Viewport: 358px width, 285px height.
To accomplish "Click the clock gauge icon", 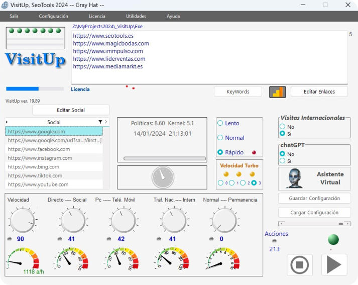I will tap(163, 177).
